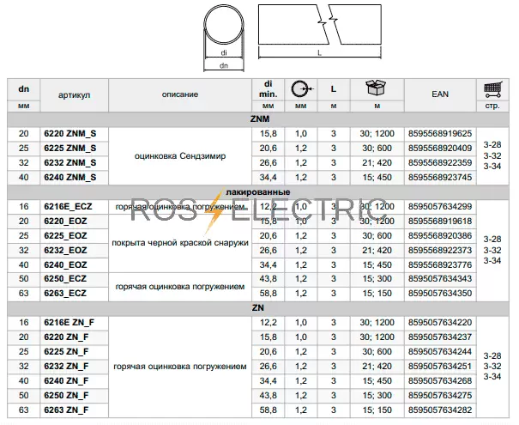Click EAN 8595057634350

(440, 294)
